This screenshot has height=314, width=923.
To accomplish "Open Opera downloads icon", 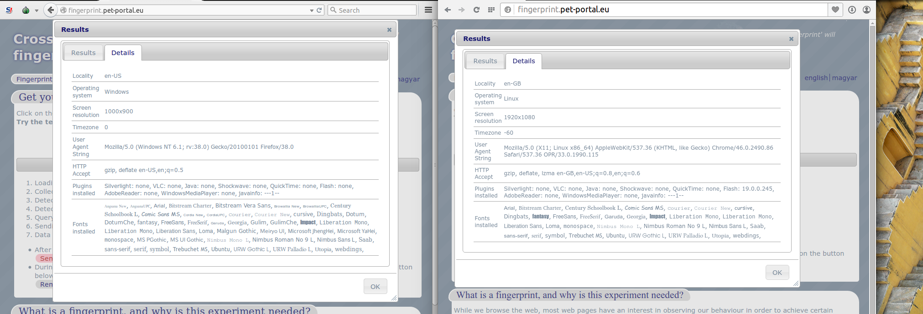I will 852,10.
